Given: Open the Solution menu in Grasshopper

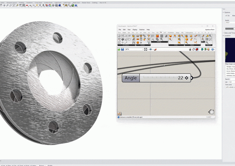Looking at the screenshot, I should 142,29.
